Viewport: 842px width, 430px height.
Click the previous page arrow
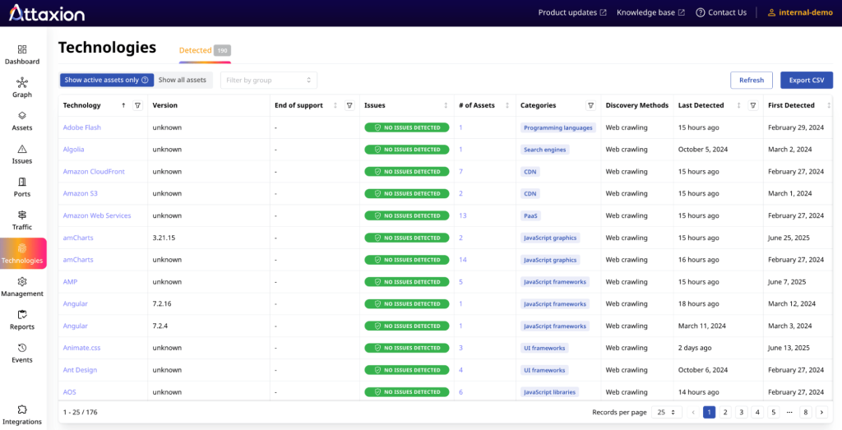(x=693, y=412)
